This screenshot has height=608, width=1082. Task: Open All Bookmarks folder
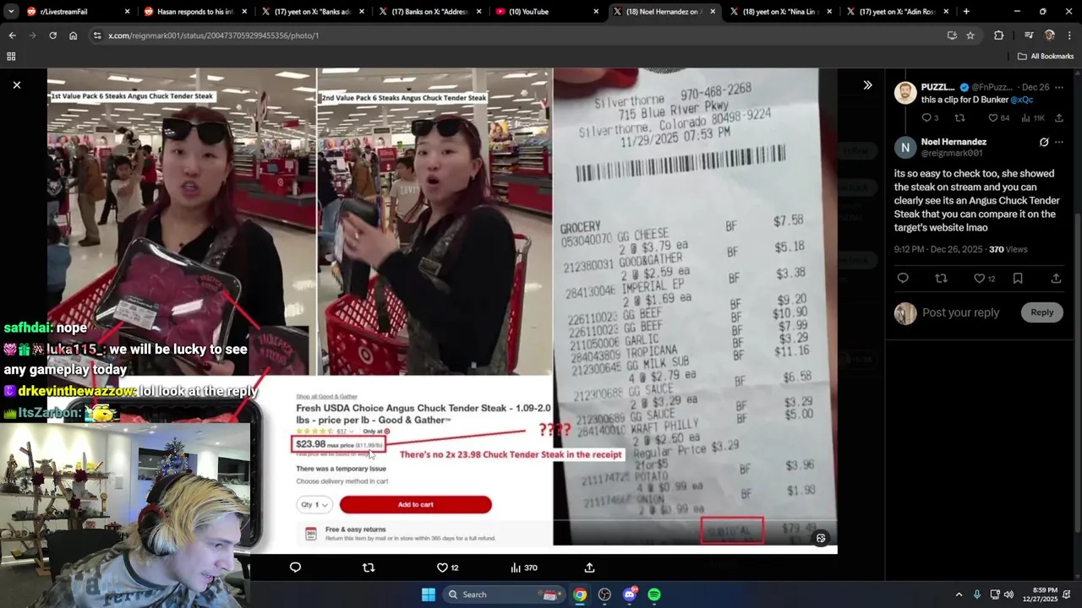1046,57
